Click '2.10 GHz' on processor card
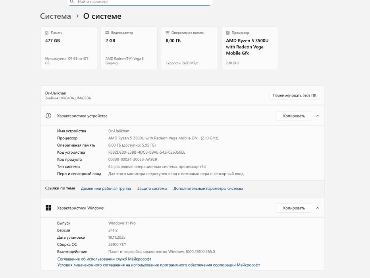This screenshot has height=278, width=370. [x=233, y=63]
